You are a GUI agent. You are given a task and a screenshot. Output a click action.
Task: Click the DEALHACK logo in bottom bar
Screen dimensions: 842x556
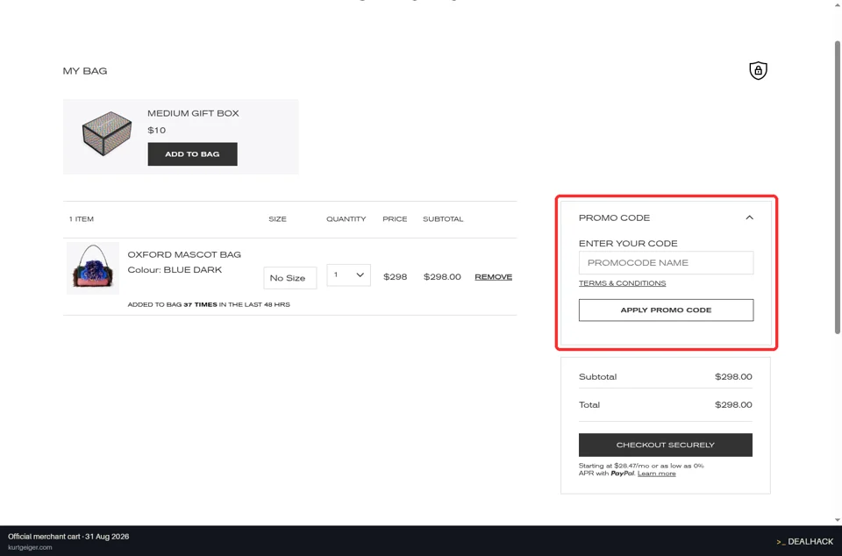click(x=804, y=541)
